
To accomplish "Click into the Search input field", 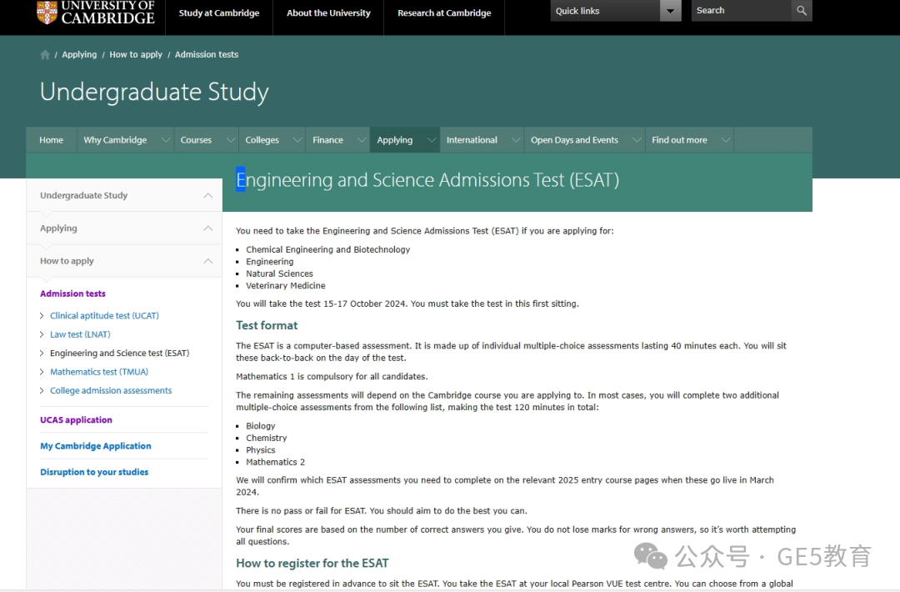I will pyautogui.click(x=741, y=10).
